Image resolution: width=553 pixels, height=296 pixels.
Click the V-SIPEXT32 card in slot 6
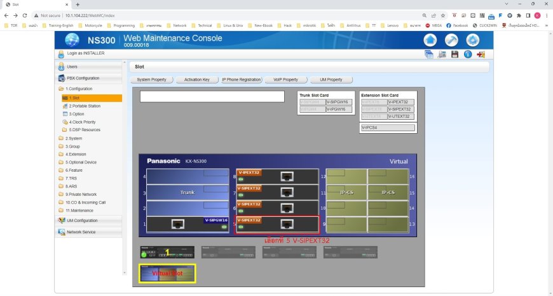278,208
